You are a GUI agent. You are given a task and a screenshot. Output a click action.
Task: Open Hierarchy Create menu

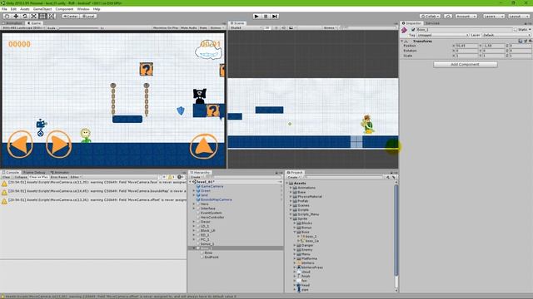pos(197,177)
